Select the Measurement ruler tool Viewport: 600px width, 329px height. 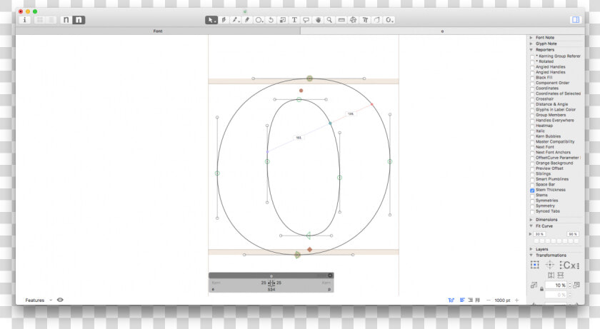click(x=341, y=20)
